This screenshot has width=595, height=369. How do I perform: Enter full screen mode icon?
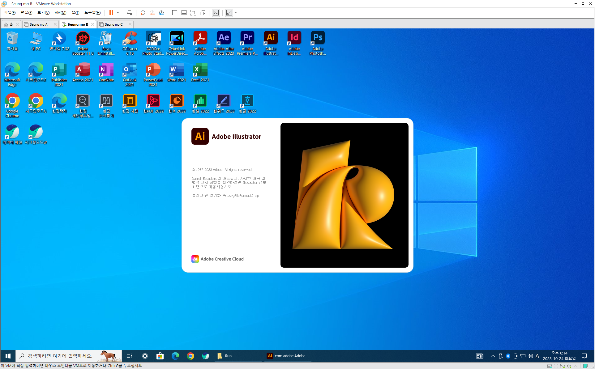coord(193,13)
